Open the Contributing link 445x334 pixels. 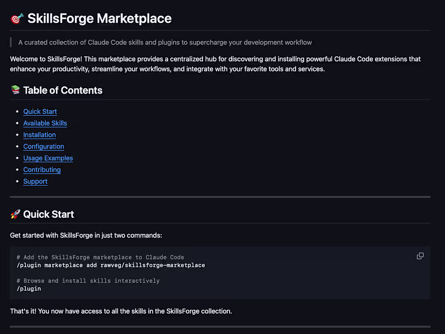coord(42,170)
